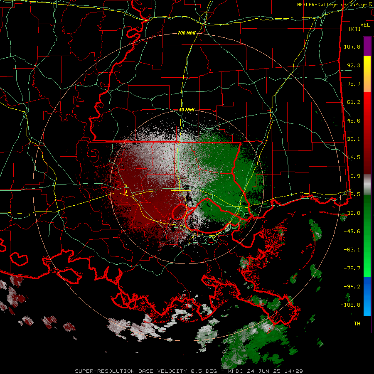374x374 pixels.
Task: Click the [KT] units label
Action: [x=354, y=29]
